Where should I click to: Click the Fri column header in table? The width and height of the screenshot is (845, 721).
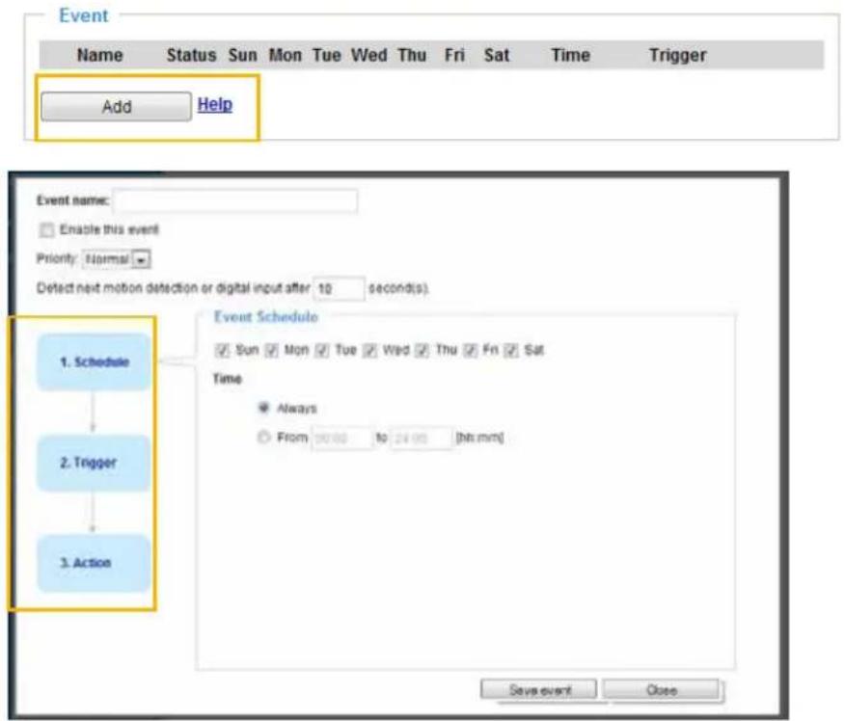454,55
